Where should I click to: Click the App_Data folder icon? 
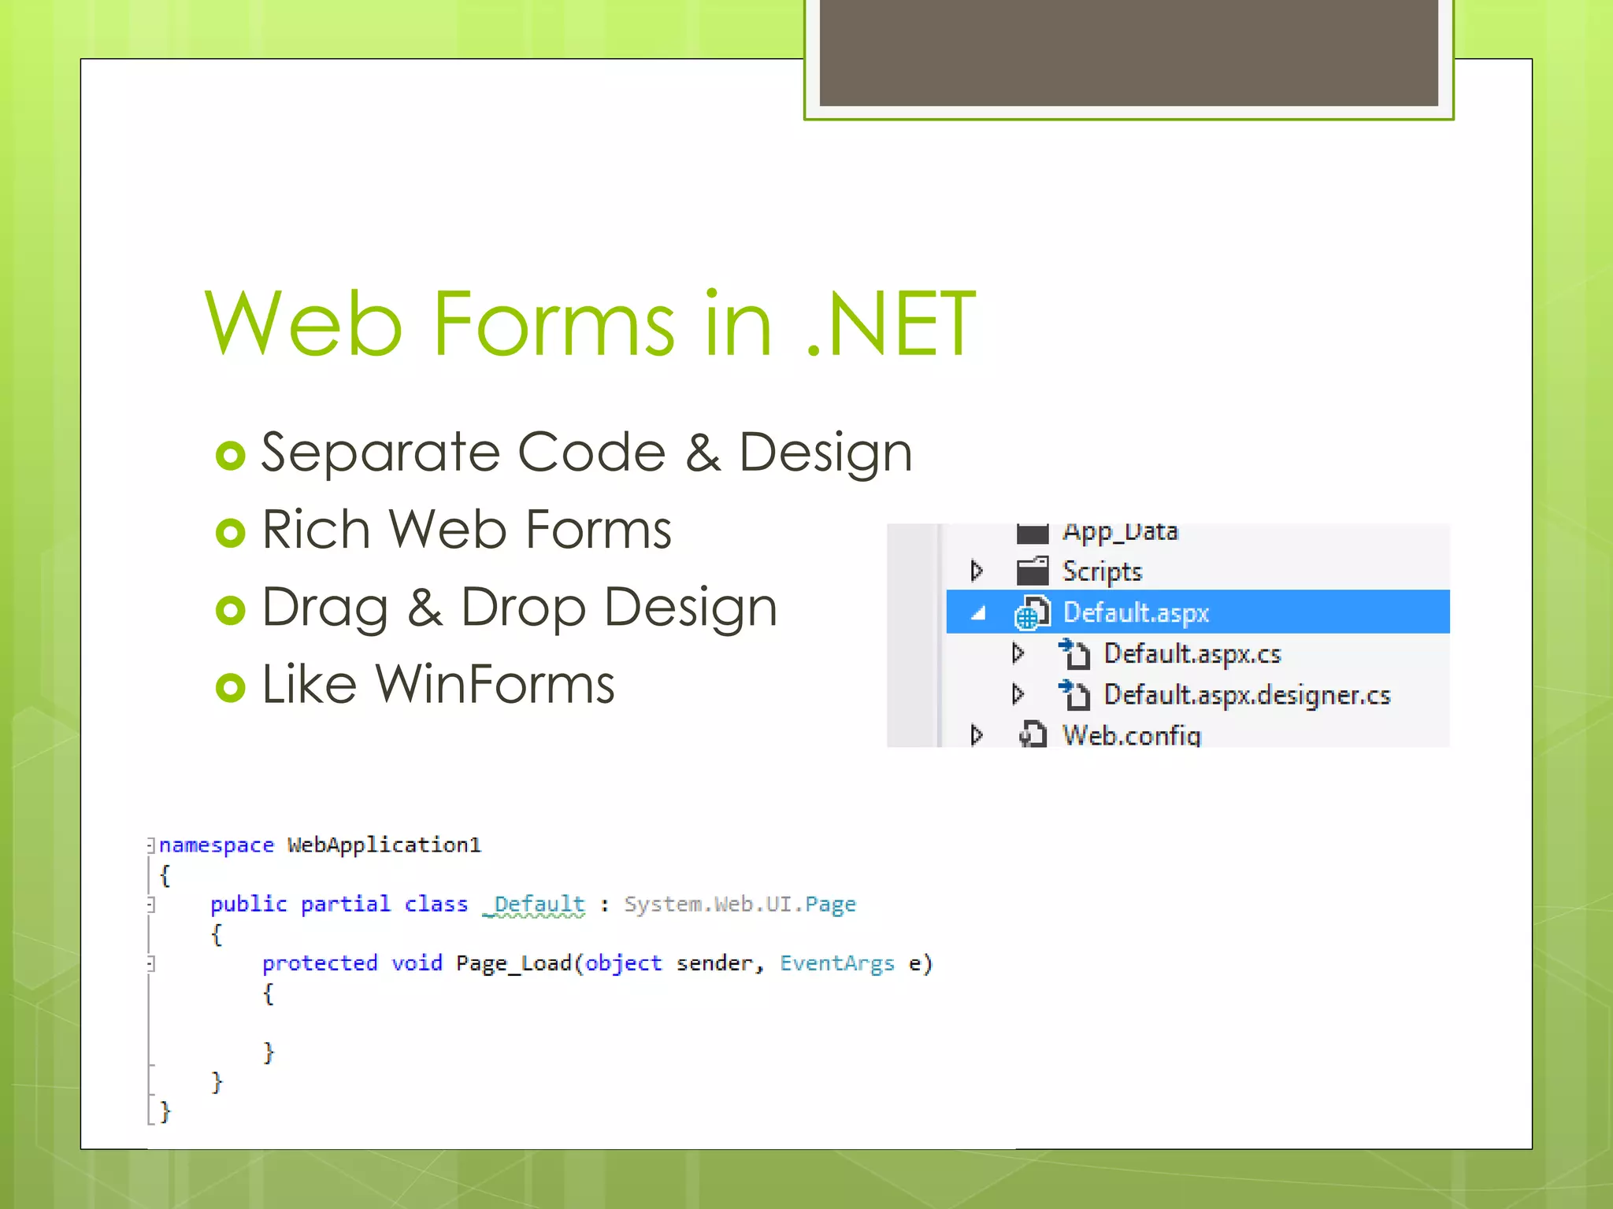[1032, 534]
